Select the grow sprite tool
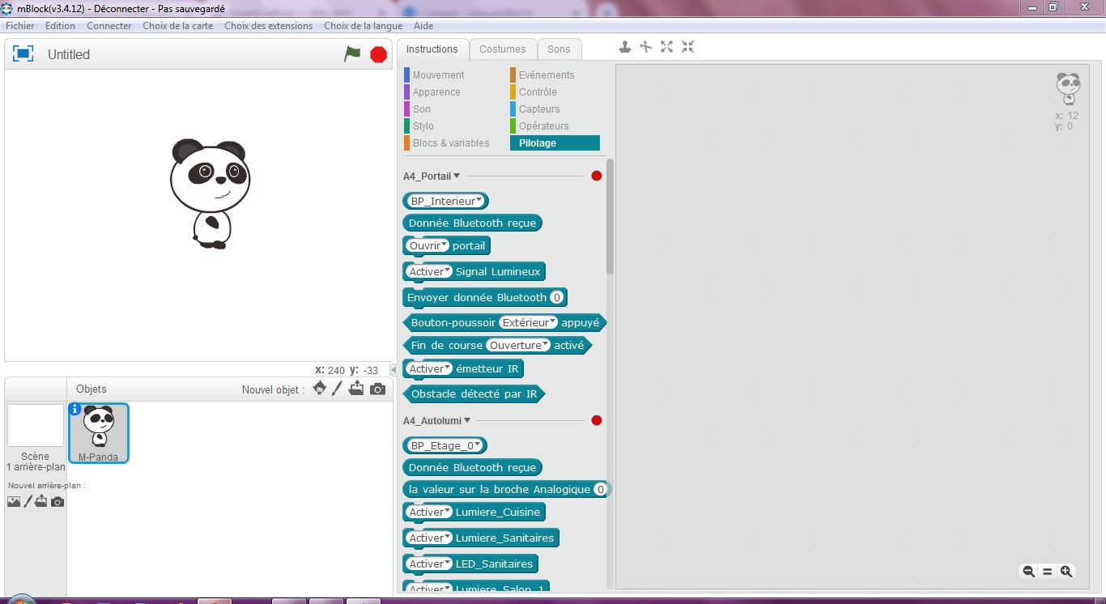1106x604 pixels. click(666, 47)
